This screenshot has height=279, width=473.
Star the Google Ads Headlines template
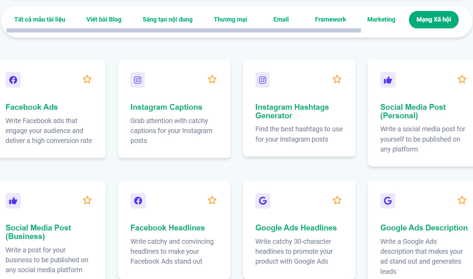[337, 200]
